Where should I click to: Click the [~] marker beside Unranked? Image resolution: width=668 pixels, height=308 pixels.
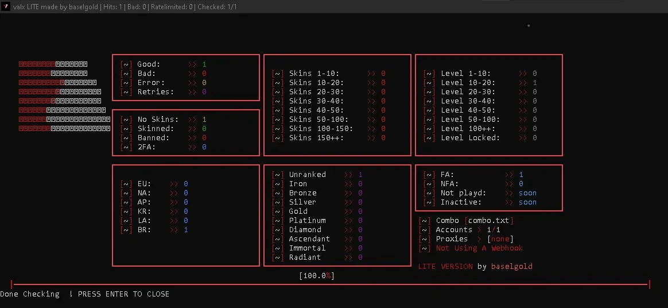tap(278, 175)
